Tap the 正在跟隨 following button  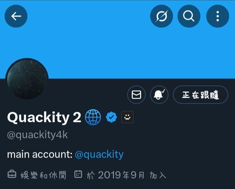pyautogui.click(x=200, y=95)
